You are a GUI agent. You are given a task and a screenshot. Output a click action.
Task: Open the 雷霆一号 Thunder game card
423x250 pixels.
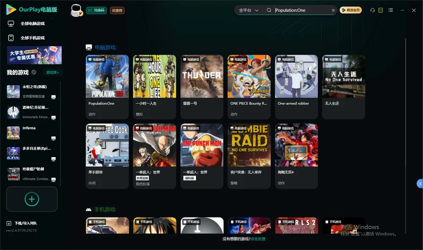coord(202,87)
